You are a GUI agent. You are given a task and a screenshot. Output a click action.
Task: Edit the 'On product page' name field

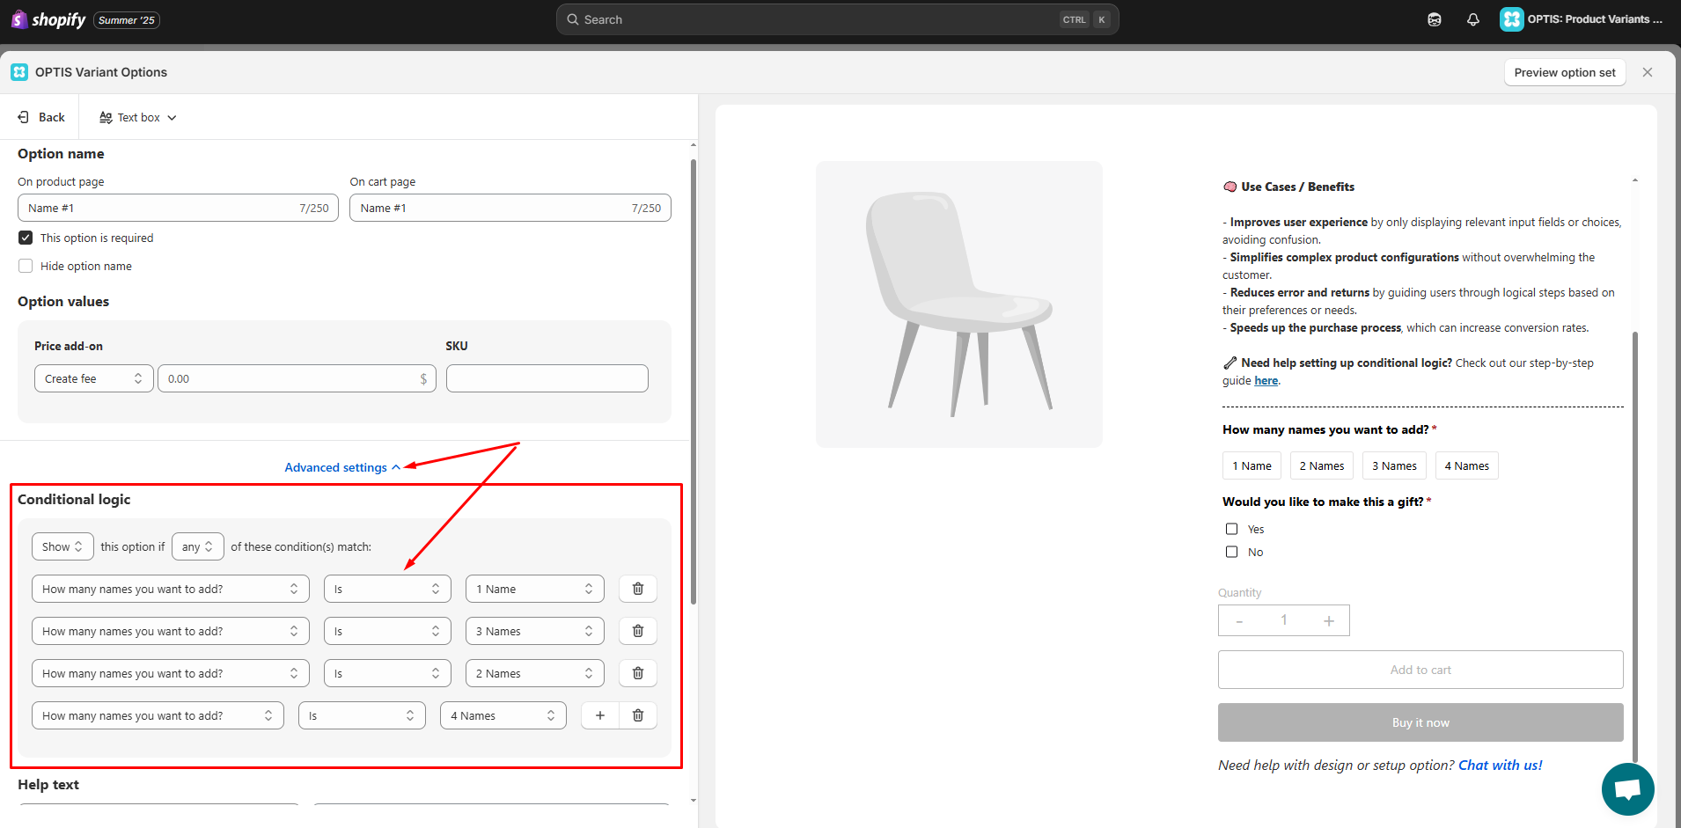(x=178, y=208)
